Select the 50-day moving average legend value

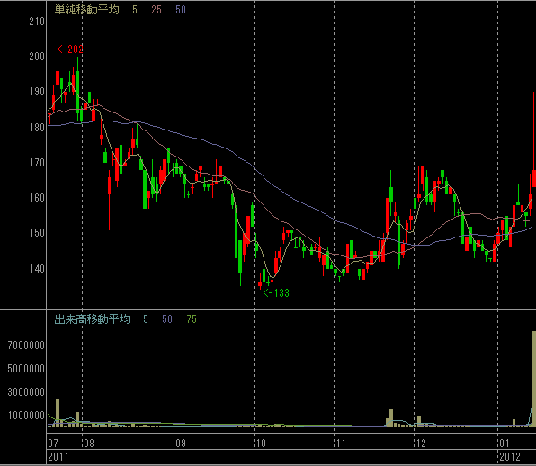(x=181, y=10)
